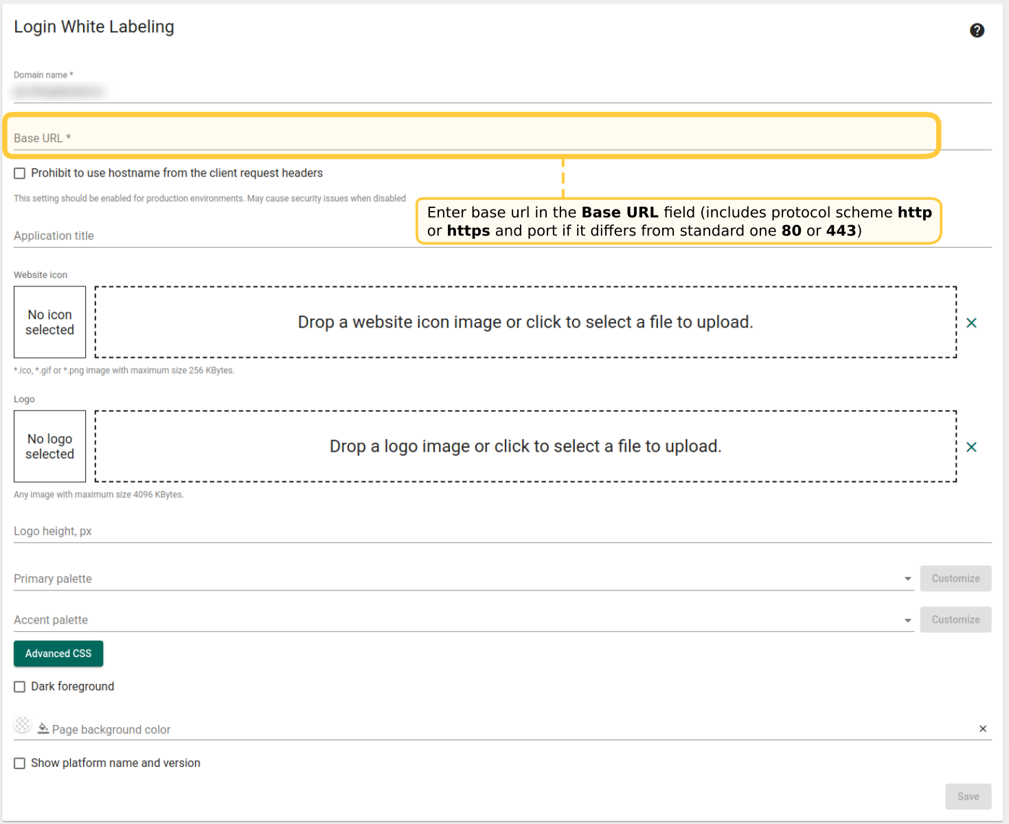Enable Prohibit to use hostname checkbox
Viewport: 1009px width, 824px height.
click(x=20, y=174)
